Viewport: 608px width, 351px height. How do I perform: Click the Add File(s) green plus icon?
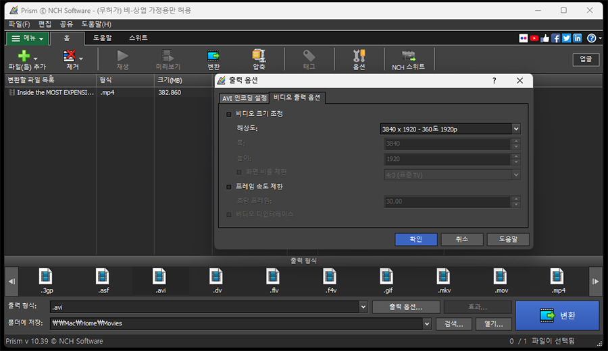[x=24, y=56]
